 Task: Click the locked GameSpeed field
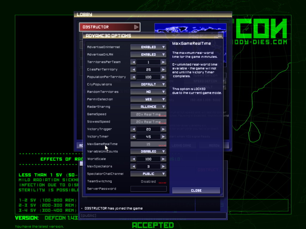[149, 114]
